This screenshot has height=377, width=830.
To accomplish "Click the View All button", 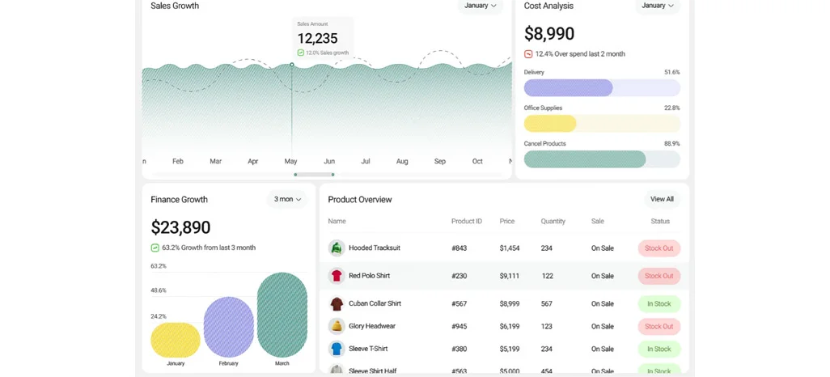I will [662, 199].
